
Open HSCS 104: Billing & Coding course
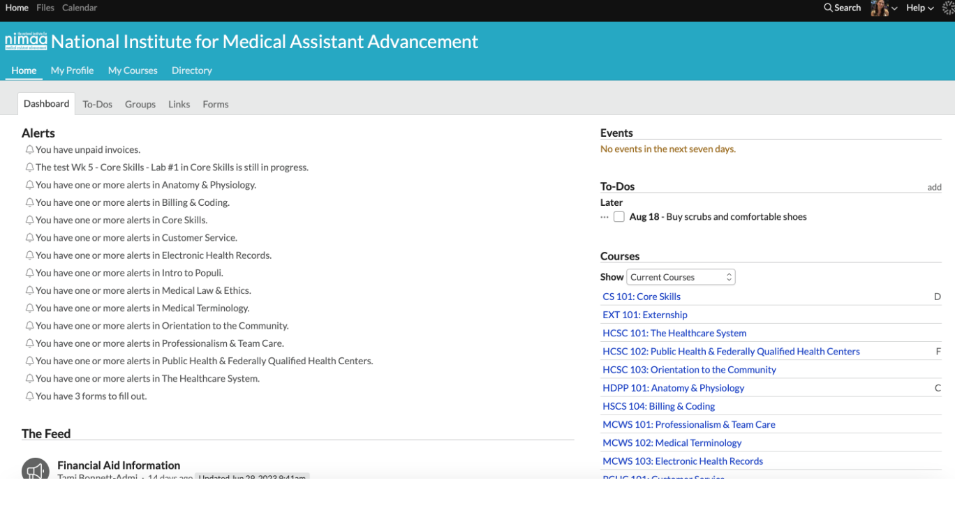click(x=659, y=406)
